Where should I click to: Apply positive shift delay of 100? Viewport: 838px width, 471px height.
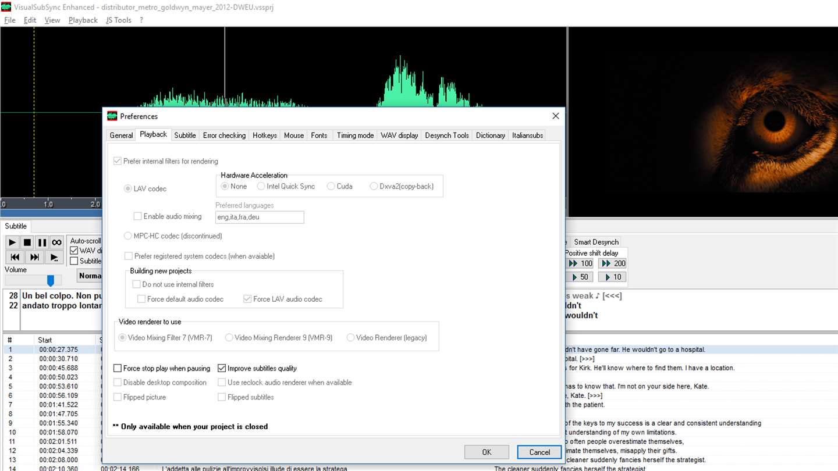coord(581,263)
